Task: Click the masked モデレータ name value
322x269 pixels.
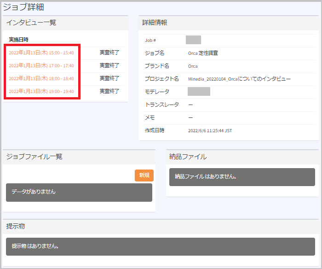Action: [x=199, y=92]
